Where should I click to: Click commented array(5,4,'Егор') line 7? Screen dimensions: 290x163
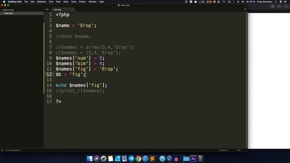[x=95, y=47]
